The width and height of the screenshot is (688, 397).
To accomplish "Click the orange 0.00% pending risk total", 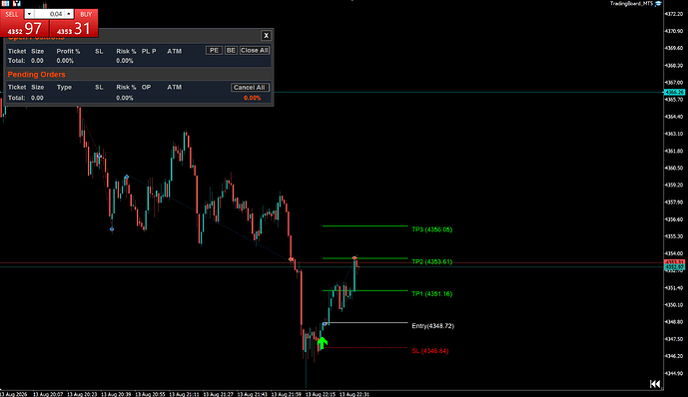I will coord(253,98).
